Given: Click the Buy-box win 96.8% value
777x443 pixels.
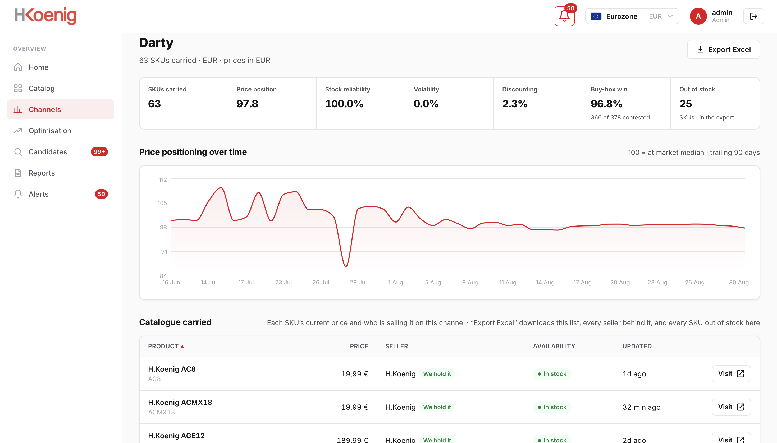Looking at the screenshot, I should tap(606, 104).
